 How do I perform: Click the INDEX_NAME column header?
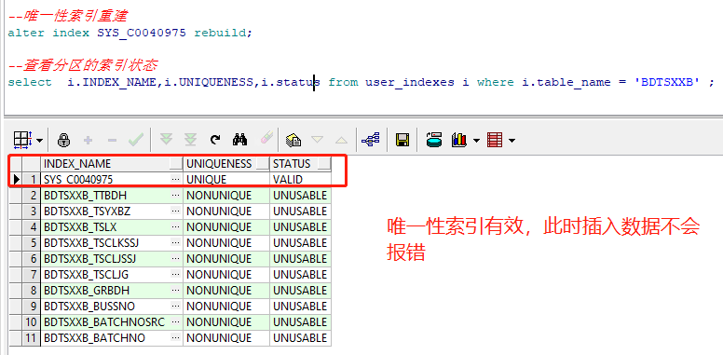[112, 164]
